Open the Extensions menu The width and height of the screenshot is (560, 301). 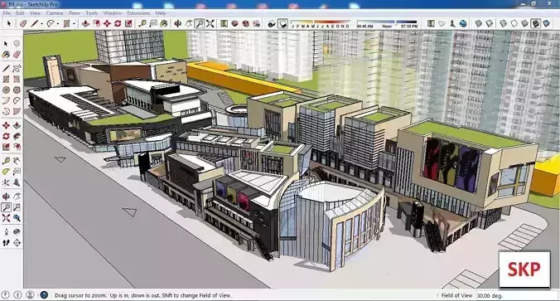click(138, 13)
